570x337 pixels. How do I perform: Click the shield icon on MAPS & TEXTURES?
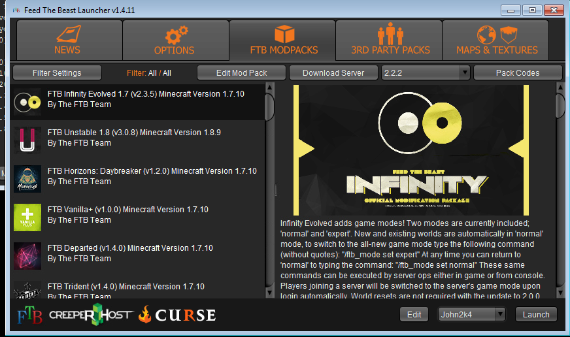[508, 35]
